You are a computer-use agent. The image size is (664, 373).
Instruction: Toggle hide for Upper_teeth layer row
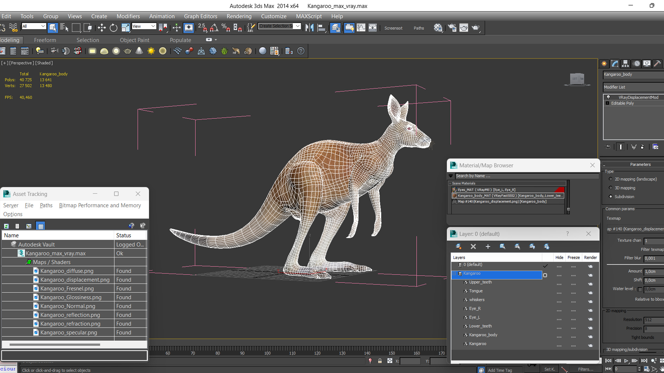click(x=559, y=284)
